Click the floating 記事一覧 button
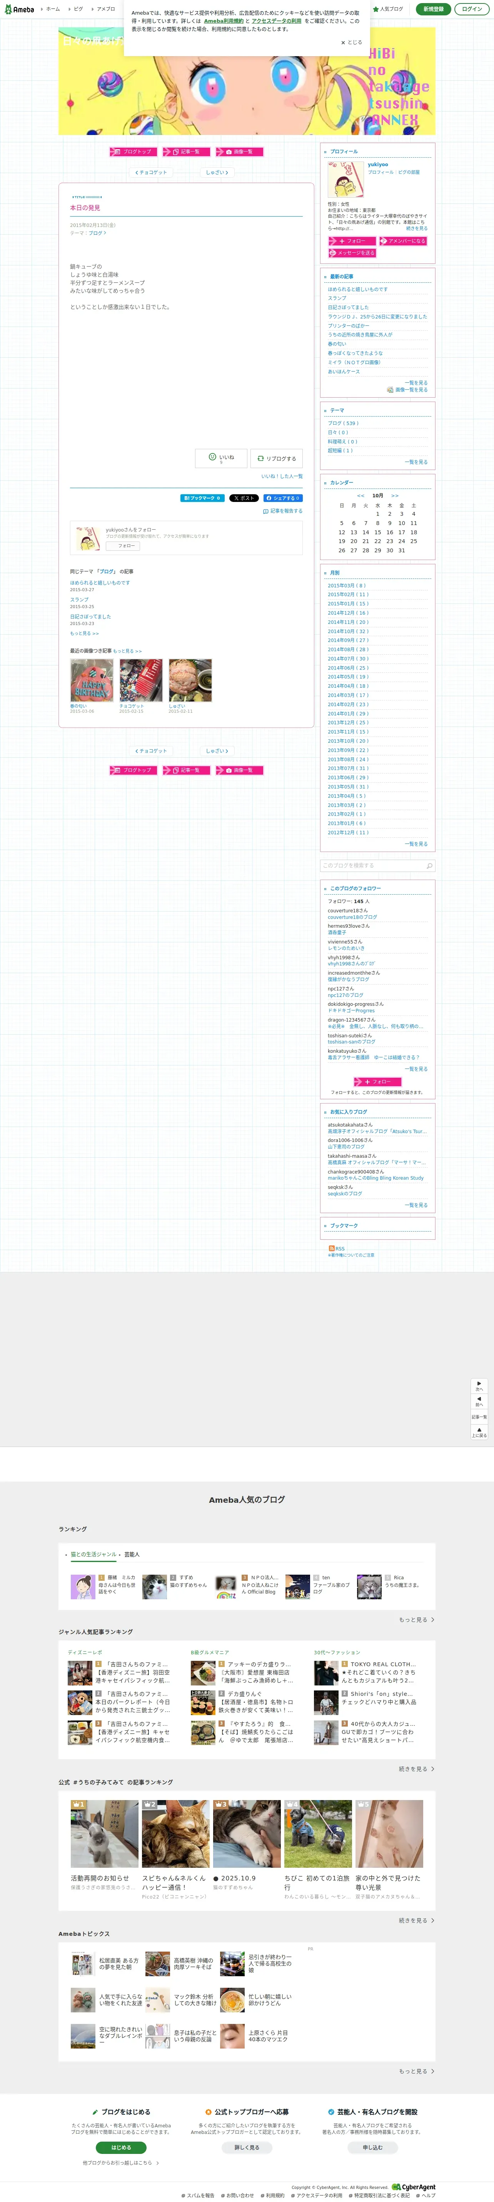The image size is (494, 2202). [x=479, y=1417]
